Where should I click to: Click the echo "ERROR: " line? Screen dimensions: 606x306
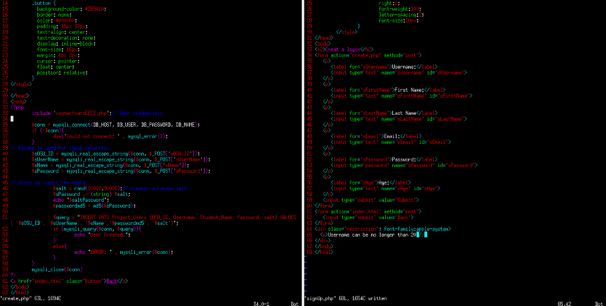[124, 252]
